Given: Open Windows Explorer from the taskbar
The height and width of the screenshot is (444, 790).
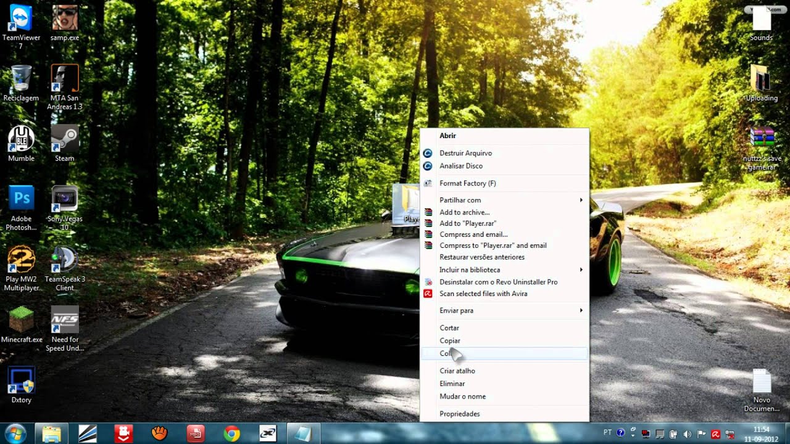Looking at the screenshot, I should point(52,434).
